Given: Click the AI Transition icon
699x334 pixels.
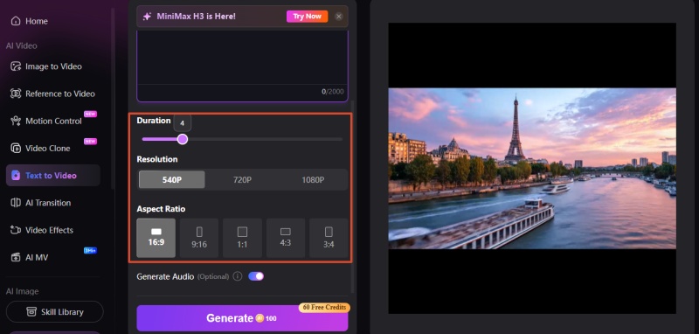Looking at the screenshot, I should [x=16, y=203].
